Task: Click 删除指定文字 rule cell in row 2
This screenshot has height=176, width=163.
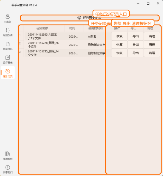Action: (97, 45)
